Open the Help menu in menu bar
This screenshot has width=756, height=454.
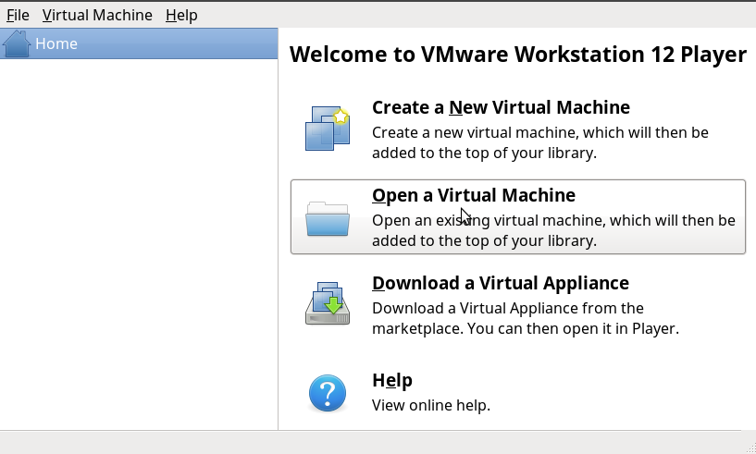(x=181, y=15)
